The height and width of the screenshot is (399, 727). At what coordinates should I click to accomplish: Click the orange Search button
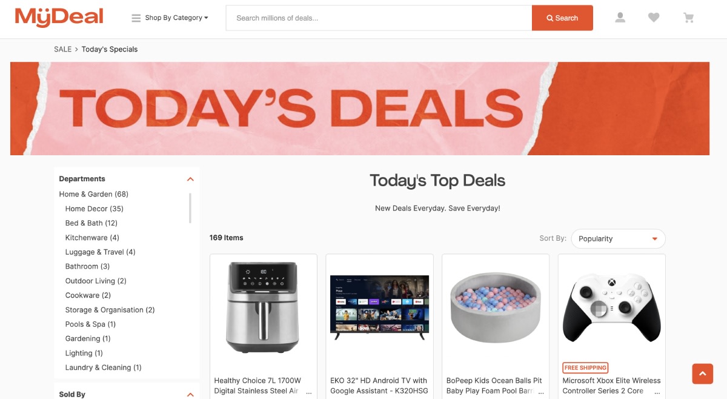562,18
